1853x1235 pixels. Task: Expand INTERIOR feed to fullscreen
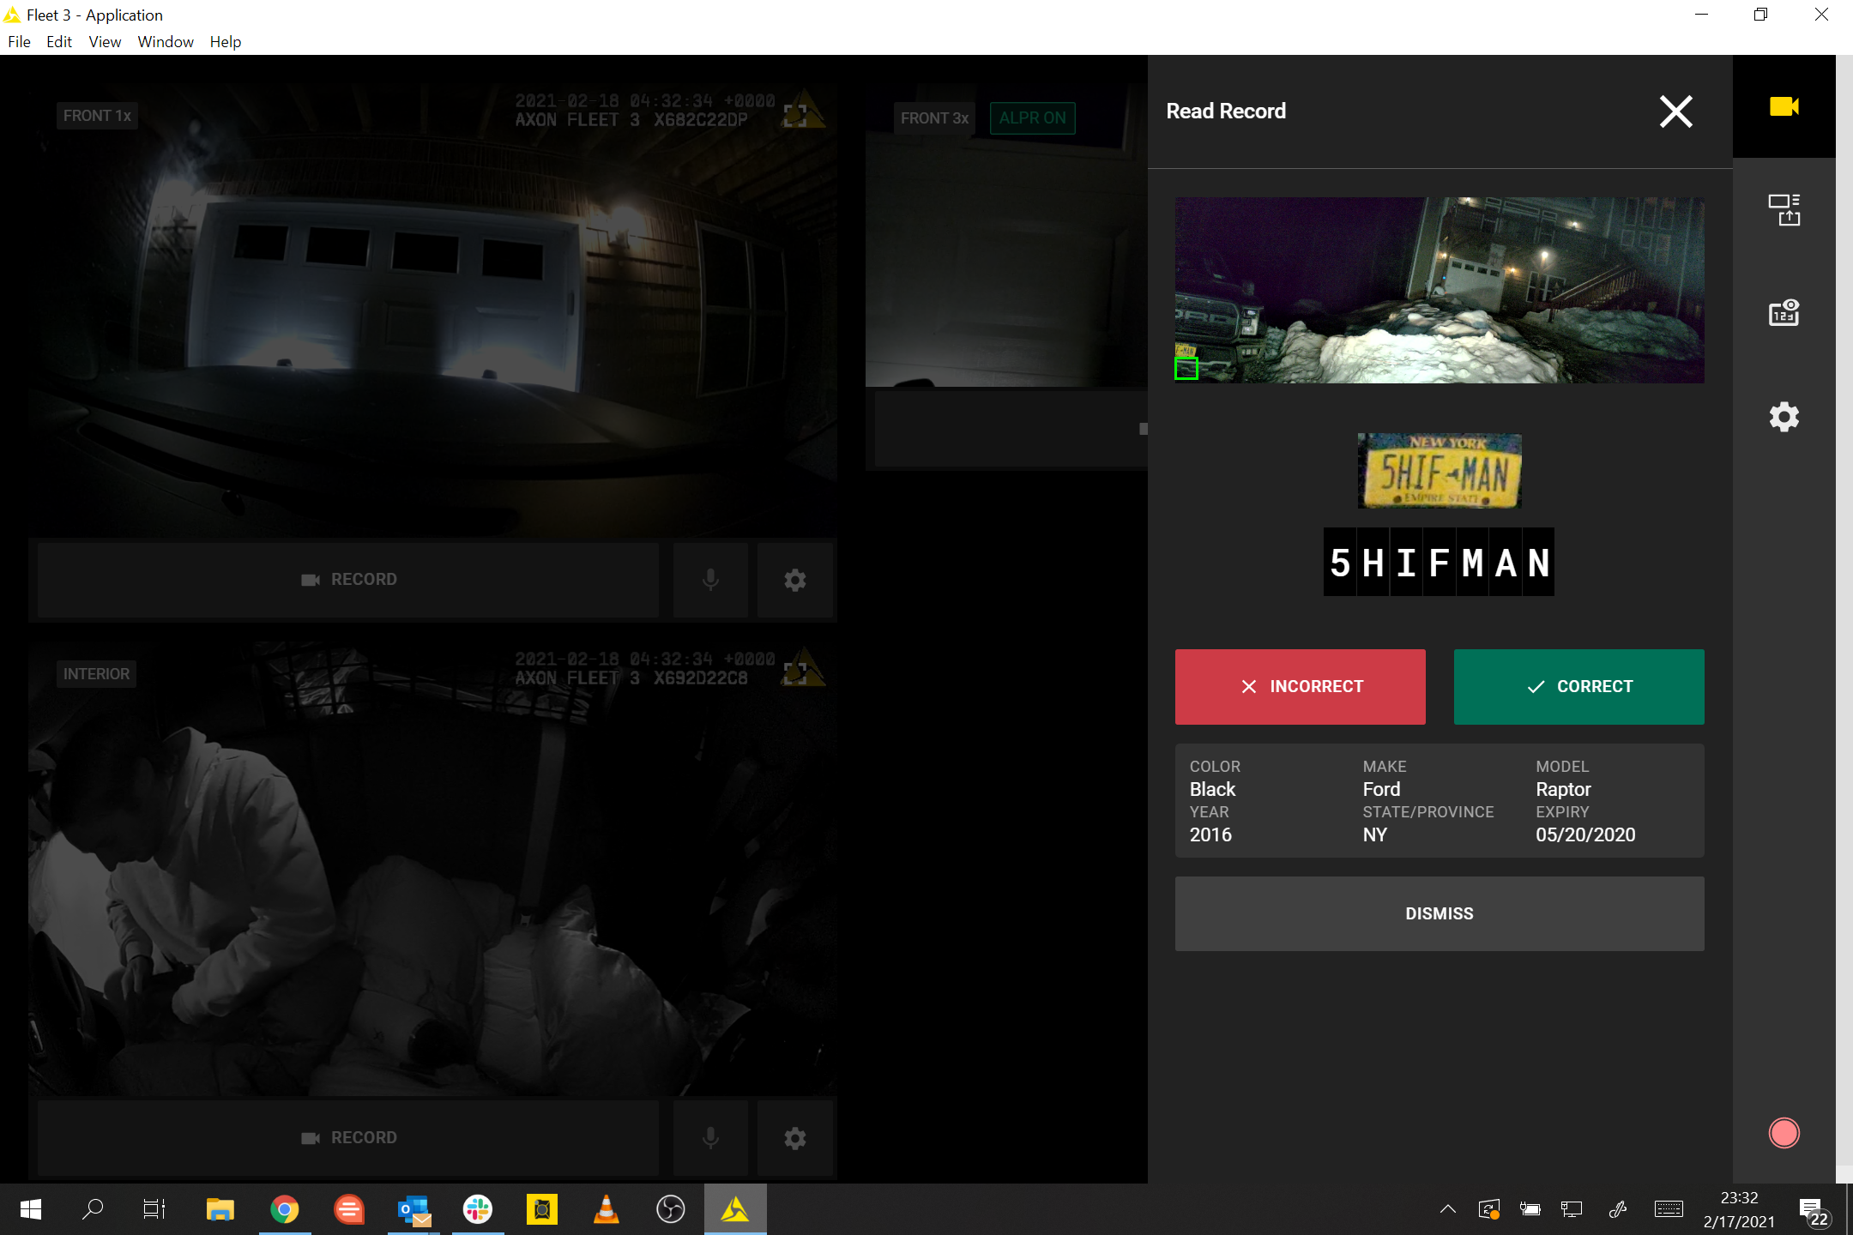[x=794, y=674]
